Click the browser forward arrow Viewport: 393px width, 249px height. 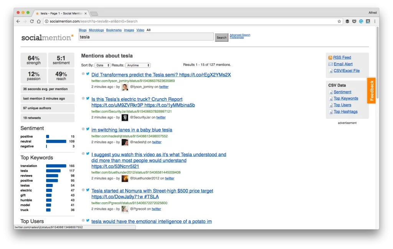pos(25,21)
